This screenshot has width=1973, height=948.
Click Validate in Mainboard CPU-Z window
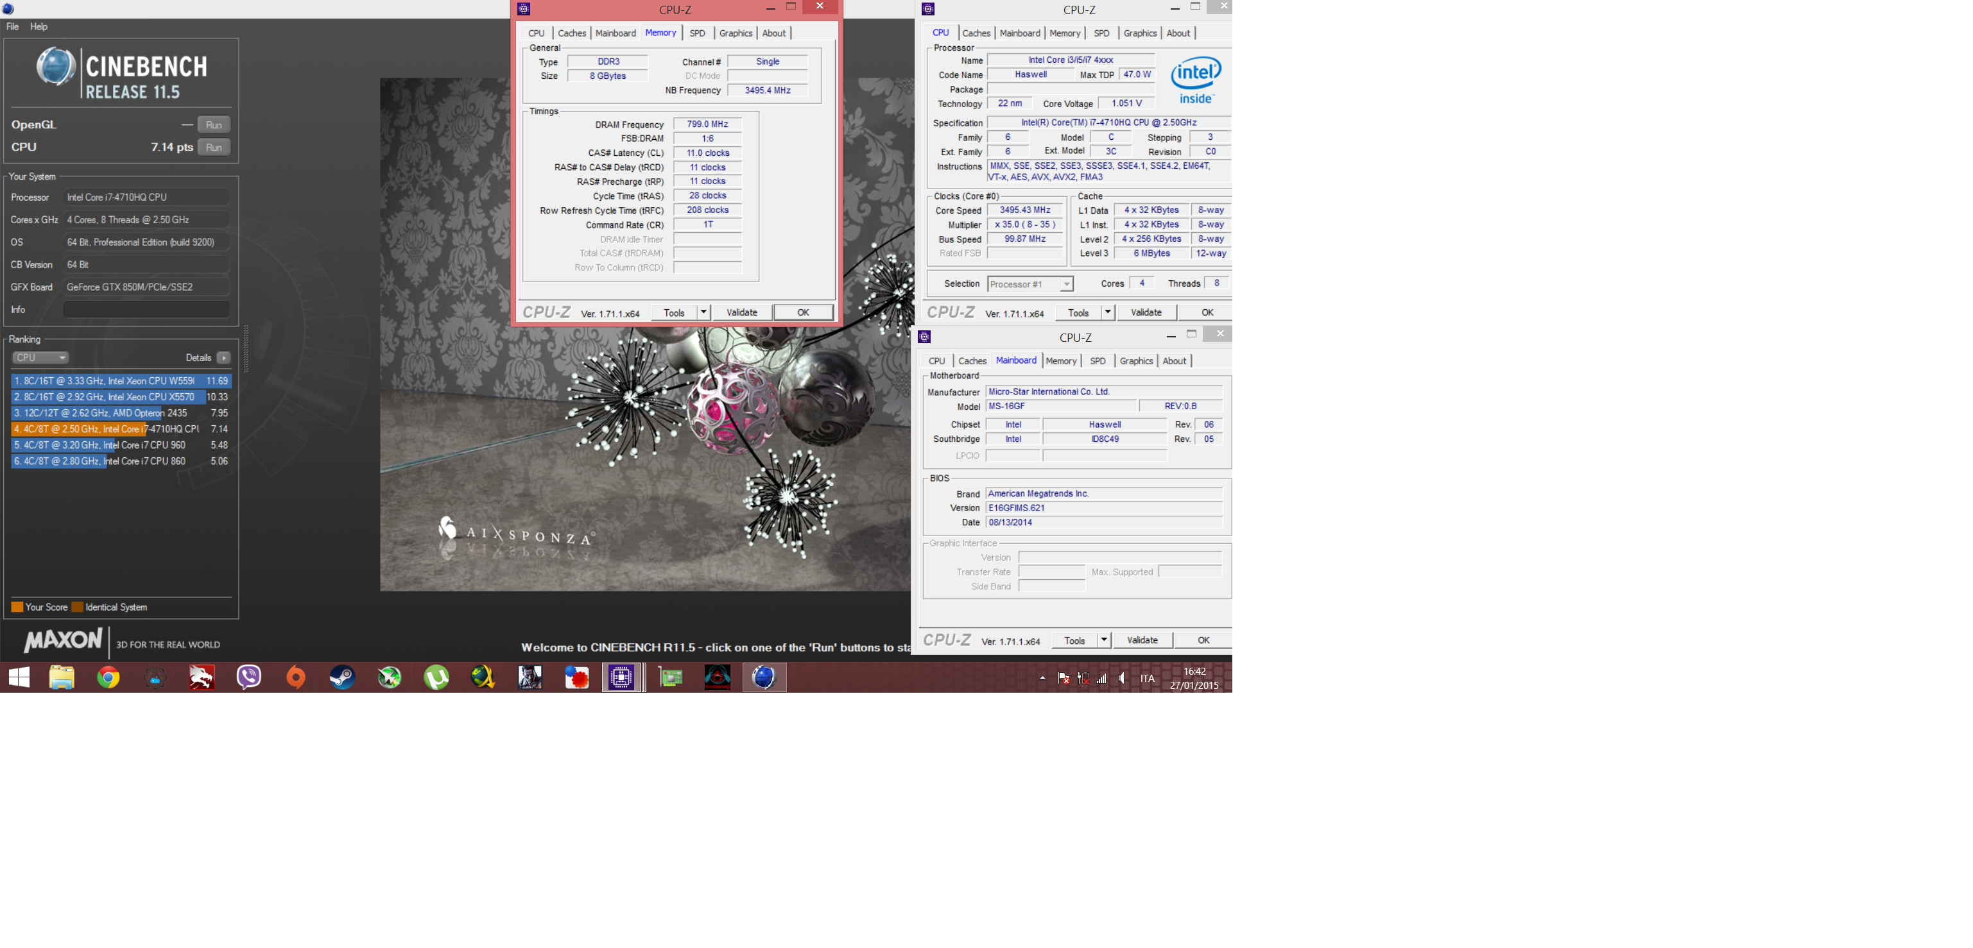[1142, 639]
